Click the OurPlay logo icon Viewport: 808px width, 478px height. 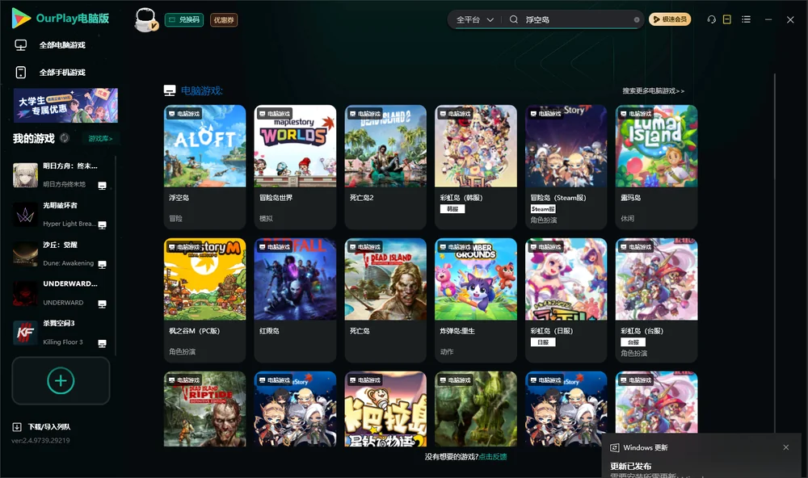tap(21, 18)
